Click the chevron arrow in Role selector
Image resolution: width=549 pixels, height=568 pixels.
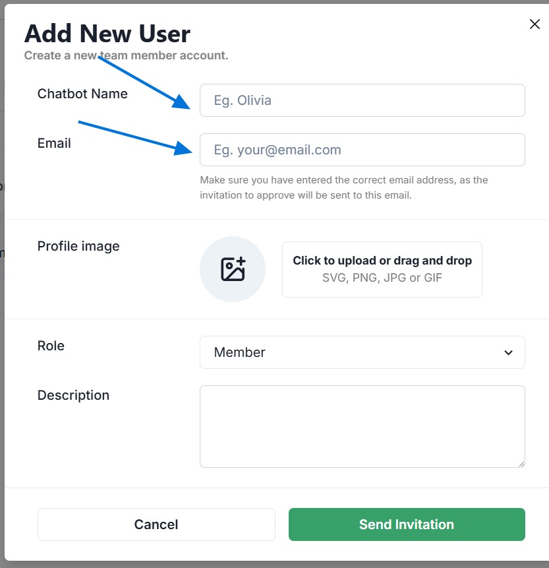tap(508, 352)
